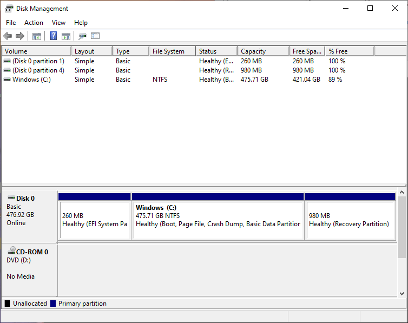The height and width of the screenshot is (323, 408).
Task: Click the Settings checklist toolbar icon
Action: (95, 36)
